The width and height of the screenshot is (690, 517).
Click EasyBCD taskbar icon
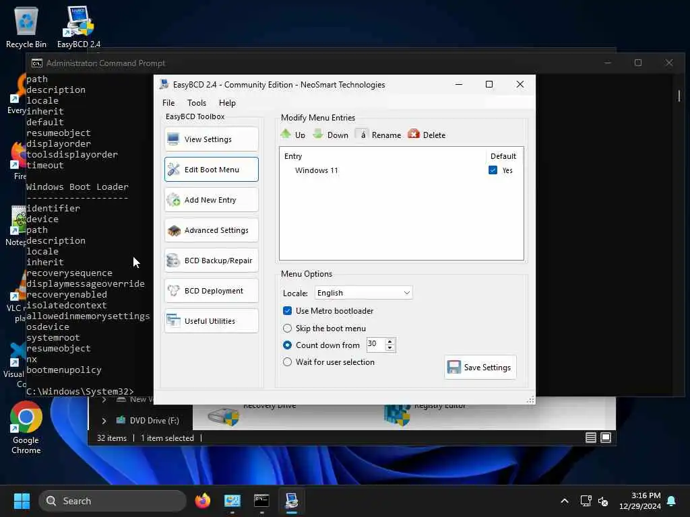point(291,501)
